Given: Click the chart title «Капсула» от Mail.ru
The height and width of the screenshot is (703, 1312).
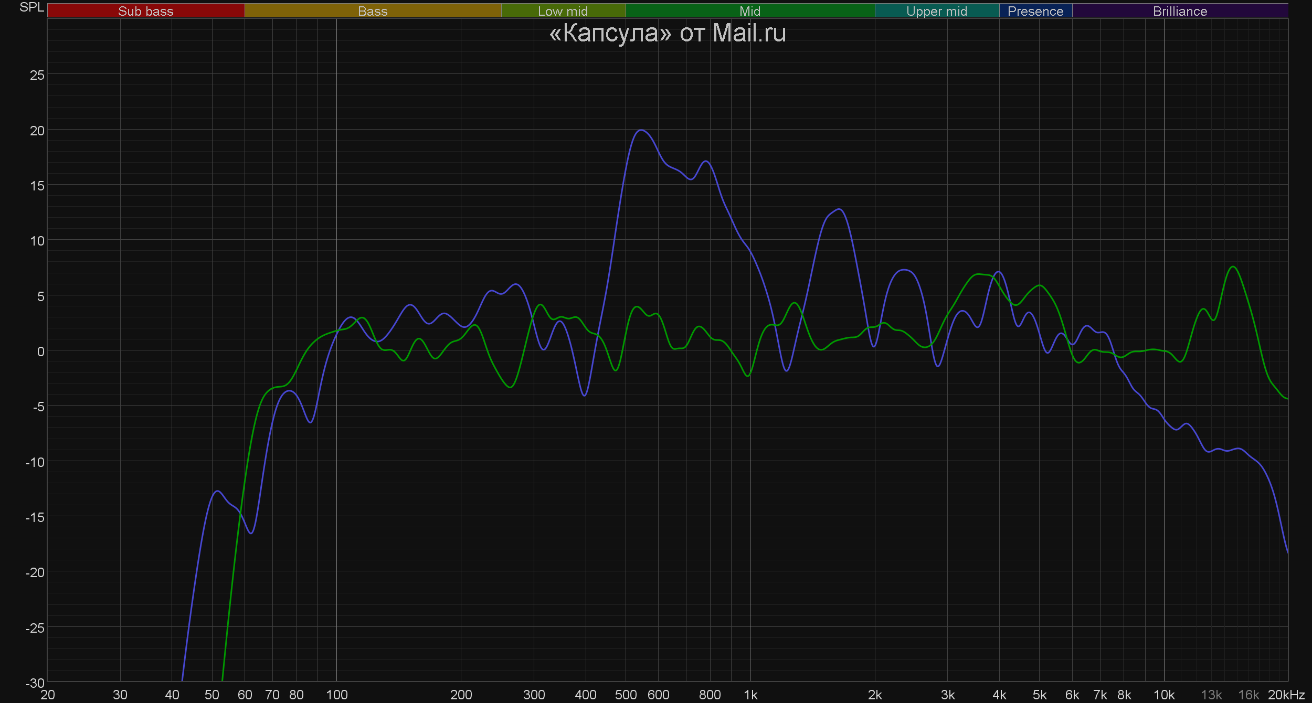Looking at the screenshot, I should point(667,34).
